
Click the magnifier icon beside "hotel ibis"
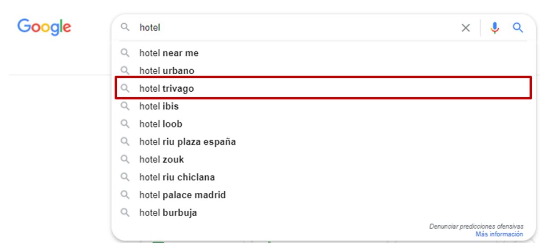[x=126, y=107]
